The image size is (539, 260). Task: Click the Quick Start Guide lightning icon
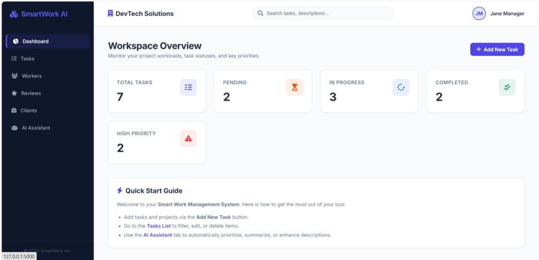[120, 191]
